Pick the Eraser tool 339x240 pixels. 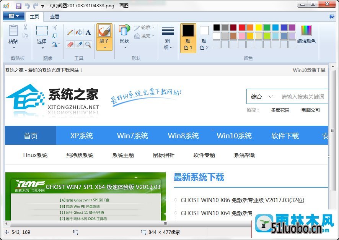click(x=70, y=44)
